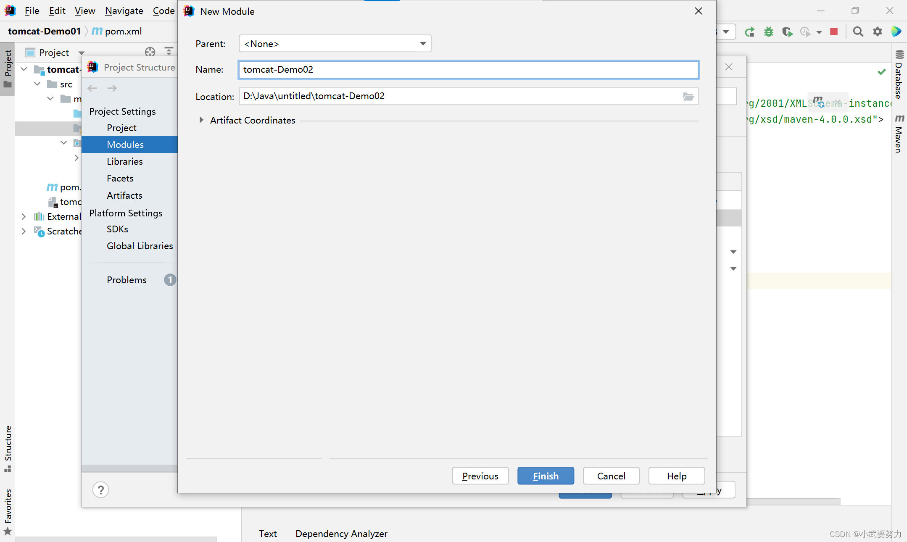
Task: Click the module Name input field
Action: 468,70
